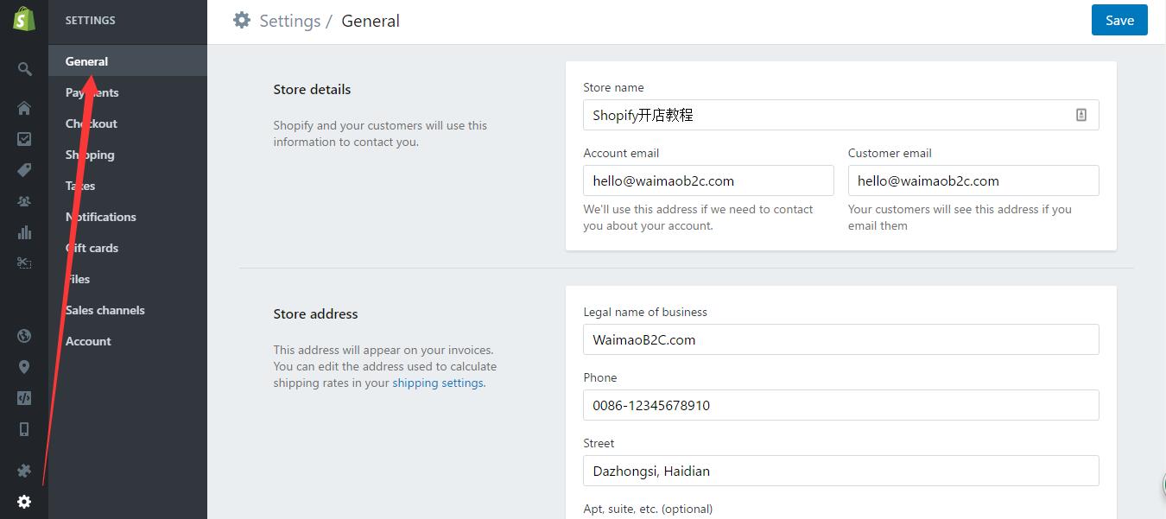1166x519 pixels.
Task: Open Orders using the checkmark inbox icon
Action: [x=24, y=139]
